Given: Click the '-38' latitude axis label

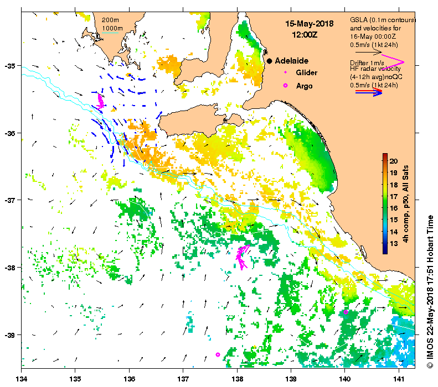Looking at the screenshot, I should (10, 267).
